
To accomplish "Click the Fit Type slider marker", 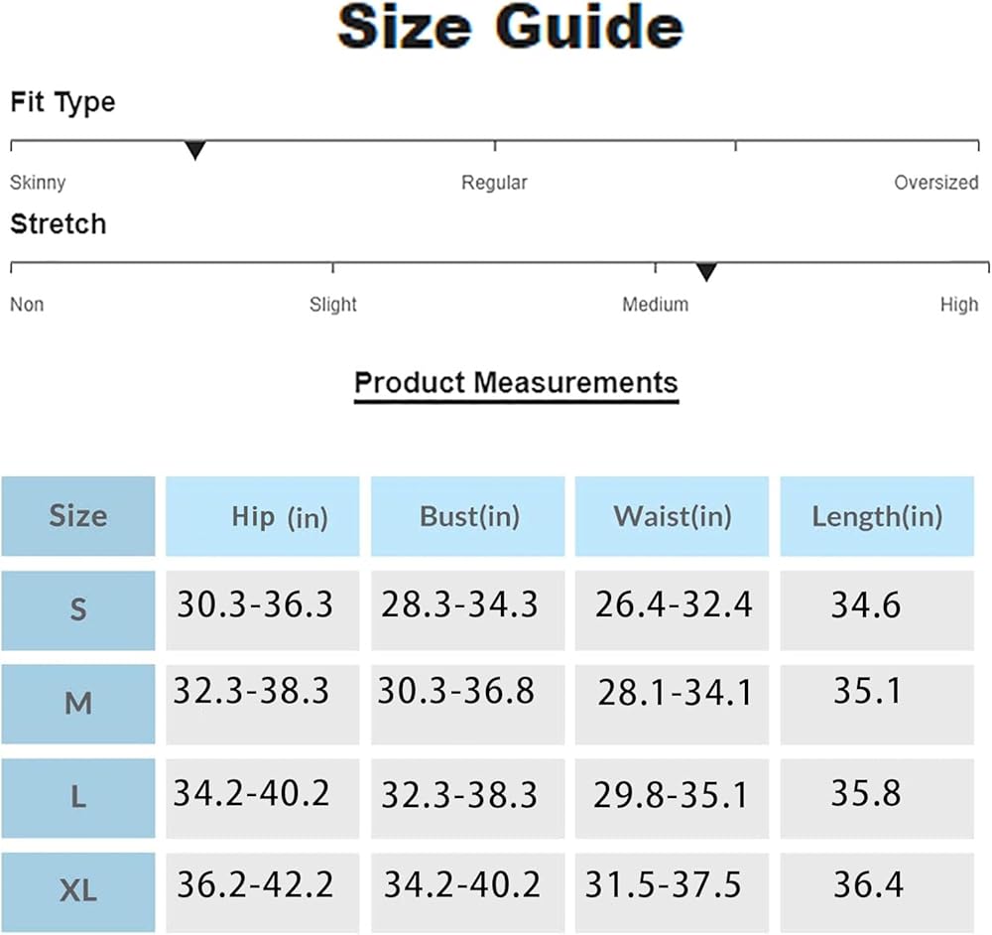I will (x=195, y=151).
